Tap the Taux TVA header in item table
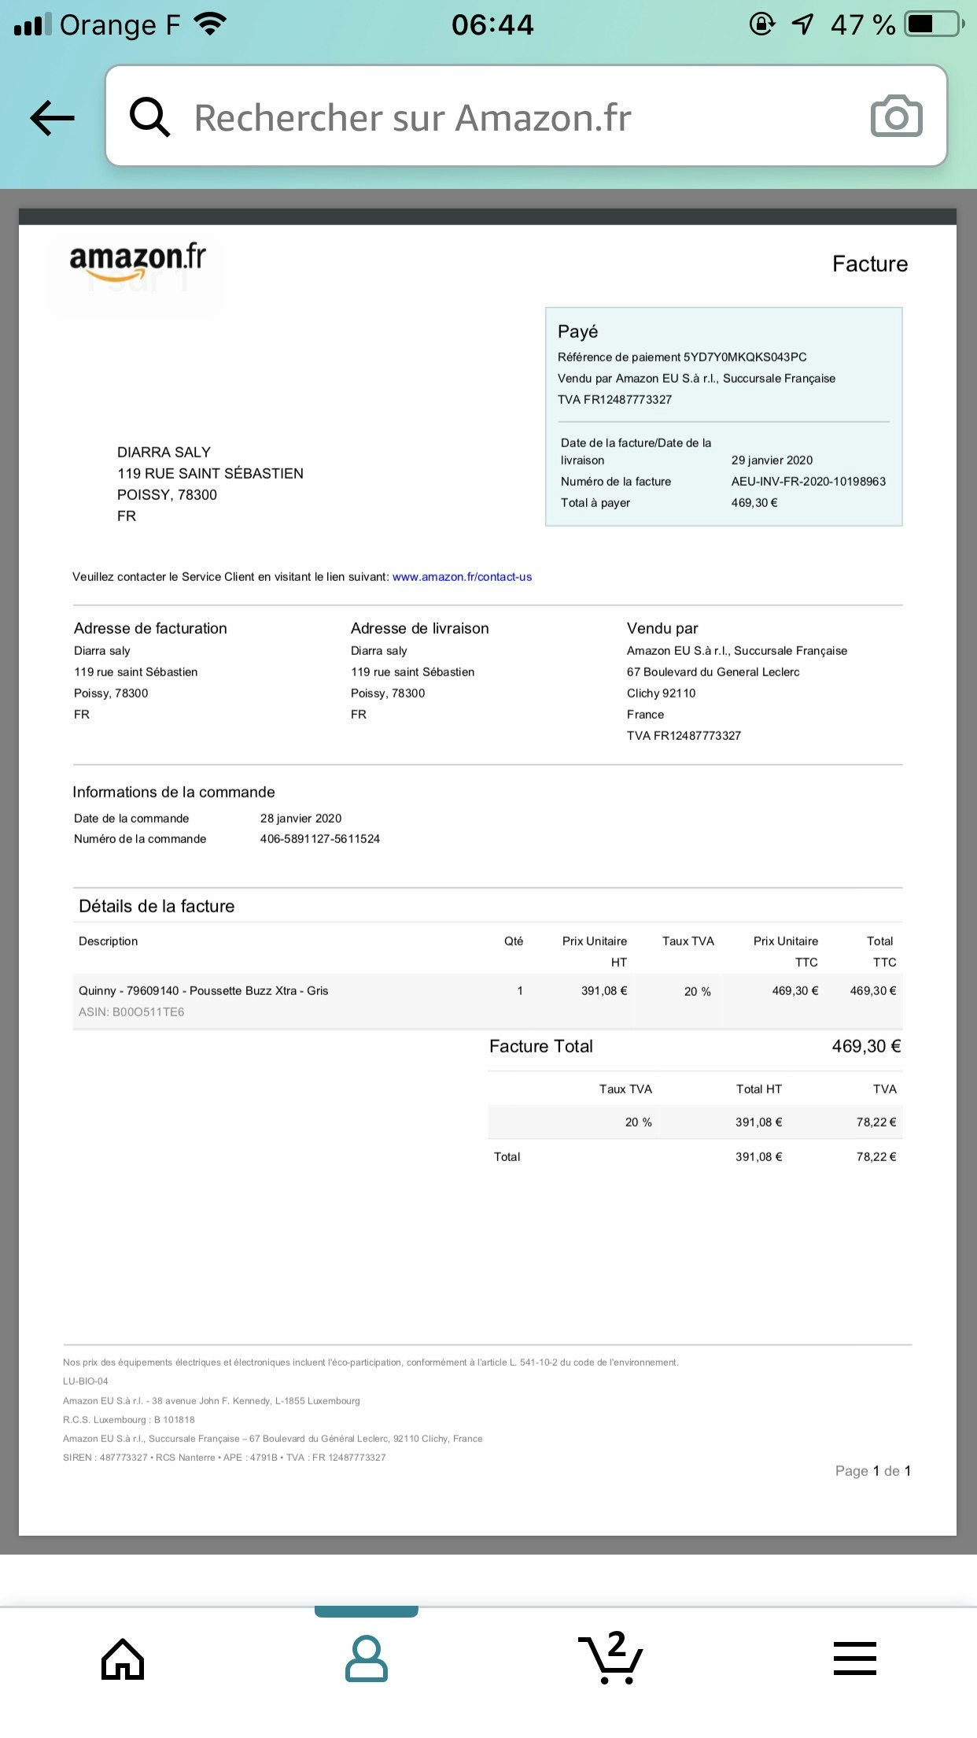 (688, 941)
